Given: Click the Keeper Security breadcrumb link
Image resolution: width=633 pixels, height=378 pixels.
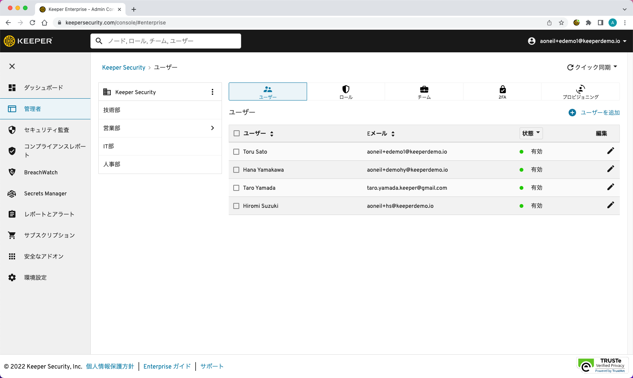Looking at the screenshot, I should [124, 67].
